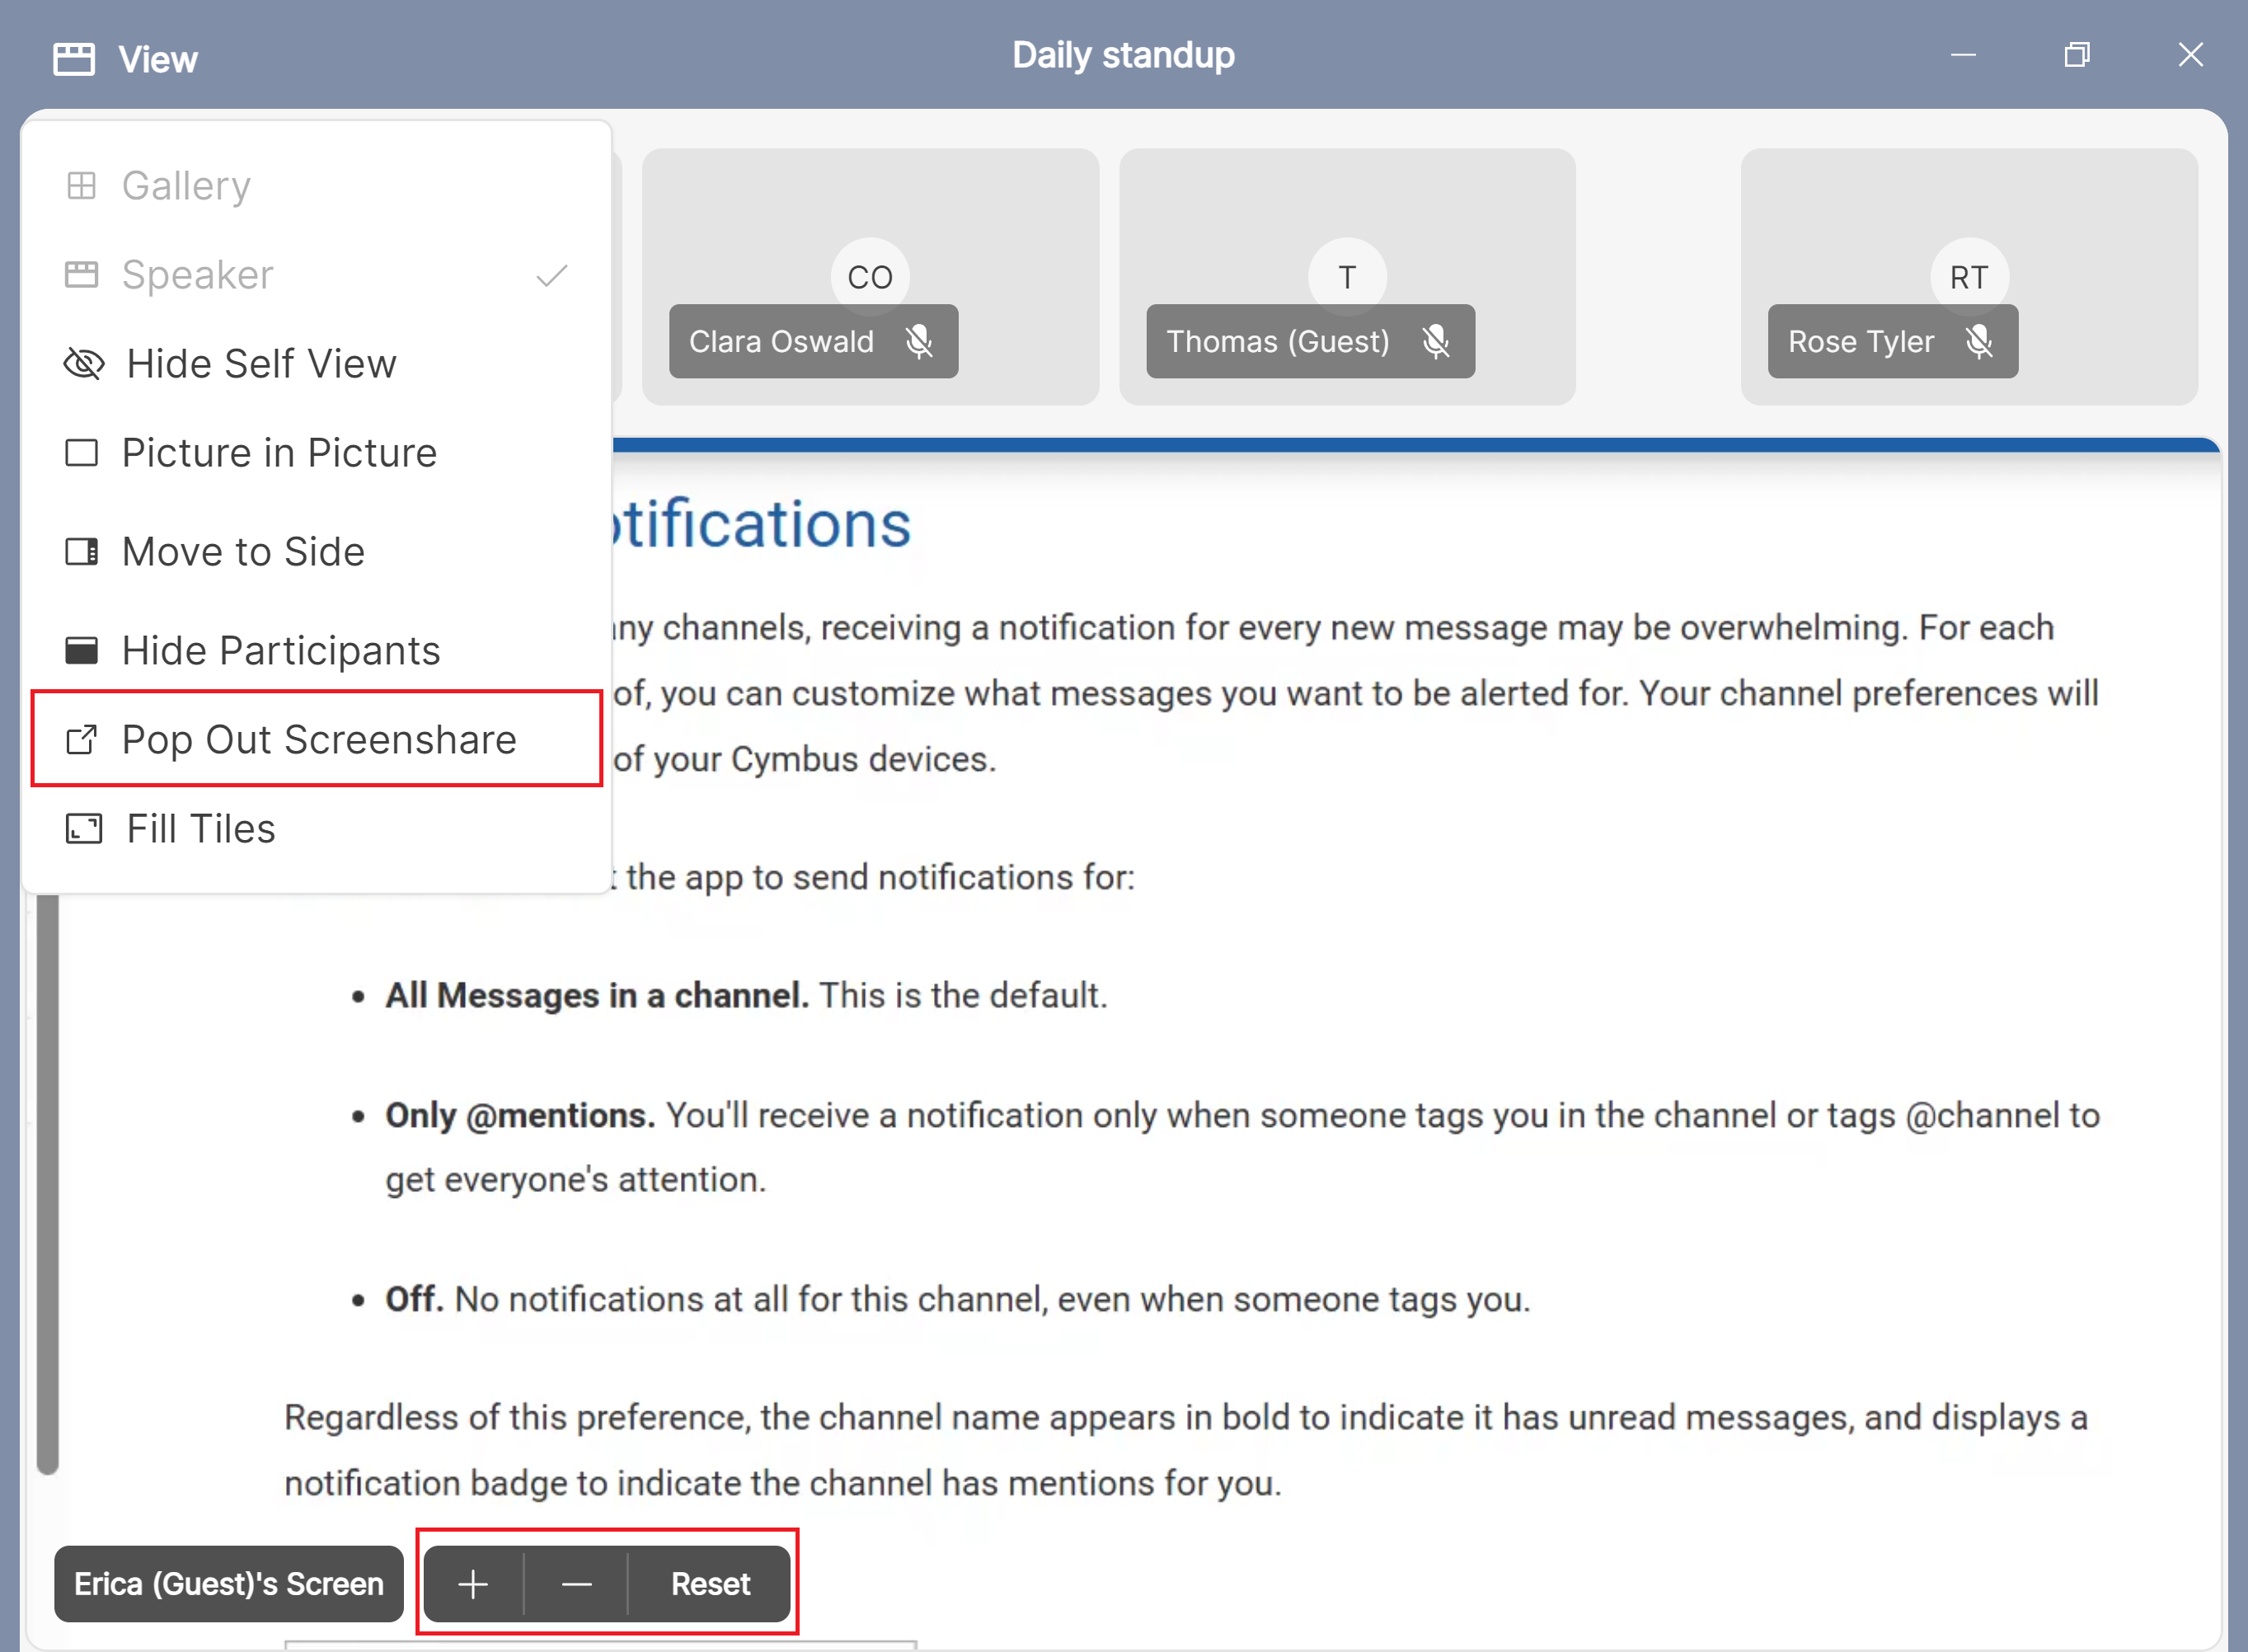
Task: Zoom out screenshare with minus icon
Action: (x=576, y=1584)
